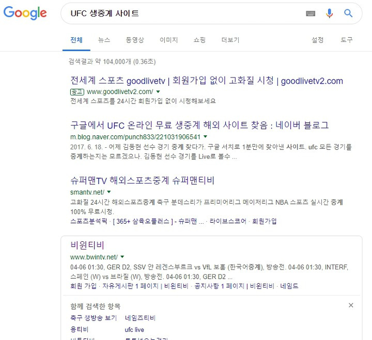Image resolution: width=372 pixels, height=340 pixels.
Task: Expand dropdown arrow next to m.blog.naver.com URL
Action: 206,136
